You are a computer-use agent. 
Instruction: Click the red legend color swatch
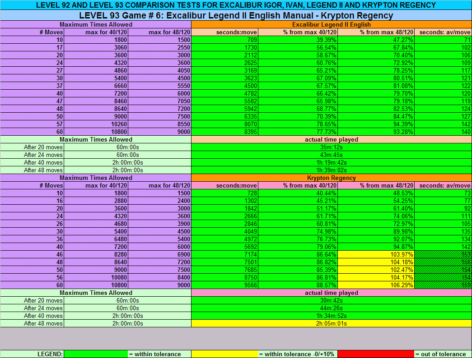tap(376, 354)
